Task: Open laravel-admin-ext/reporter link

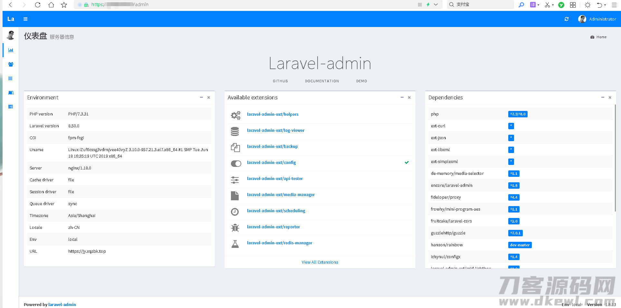Action: coord(273,227)
